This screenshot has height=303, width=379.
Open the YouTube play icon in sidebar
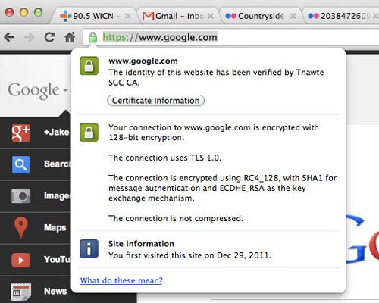(x=20, y=260)
